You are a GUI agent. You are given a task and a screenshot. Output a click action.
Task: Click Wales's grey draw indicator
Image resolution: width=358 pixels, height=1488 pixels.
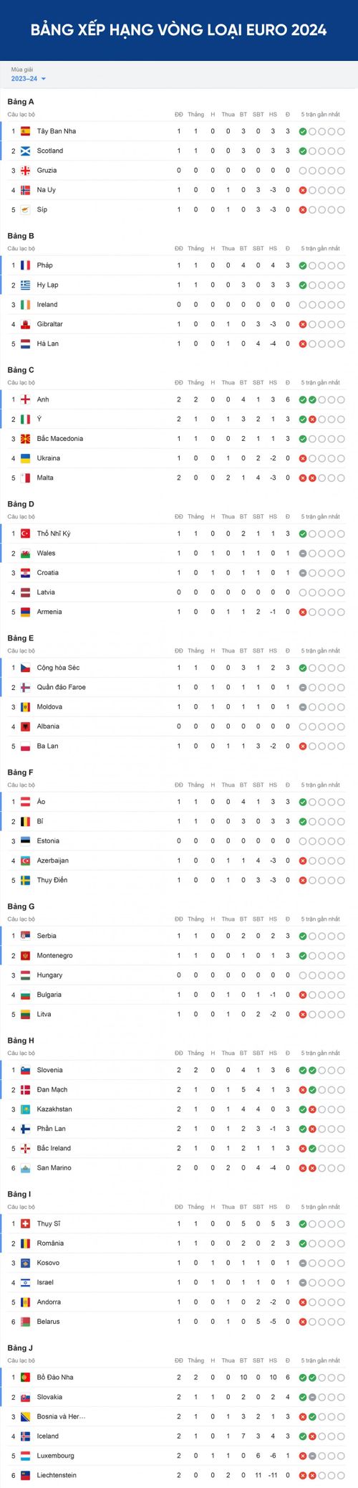click(x=303, y=553)
